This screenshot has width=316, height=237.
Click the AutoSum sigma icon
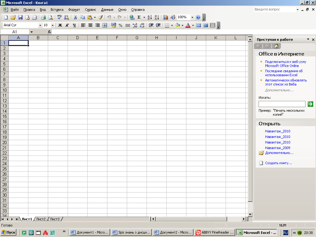coord(139,17)
